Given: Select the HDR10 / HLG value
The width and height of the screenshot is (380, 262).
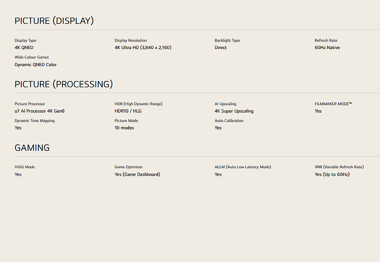Looking at the screenshot, I should coord(128,111).
